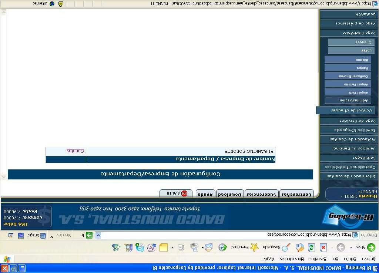Open Rangos submenu item
Viewport: 379px width, 273px height.
[347, 68]
